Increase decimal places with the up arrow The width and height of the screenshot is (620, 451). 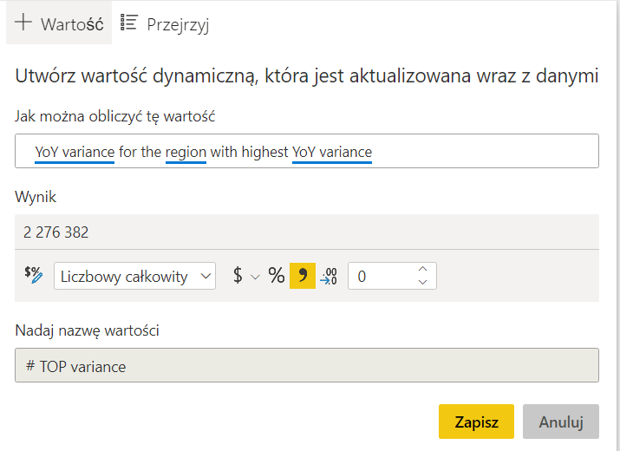click(x=422, y=269)
